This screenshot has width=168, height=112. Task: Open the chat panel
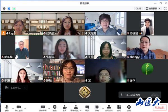87,108
